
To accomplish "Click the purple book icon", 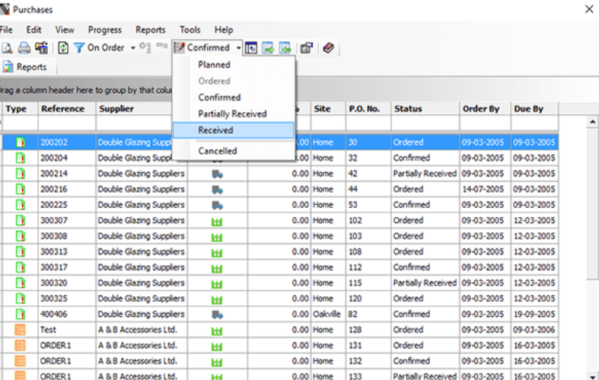I will point(328,48).
